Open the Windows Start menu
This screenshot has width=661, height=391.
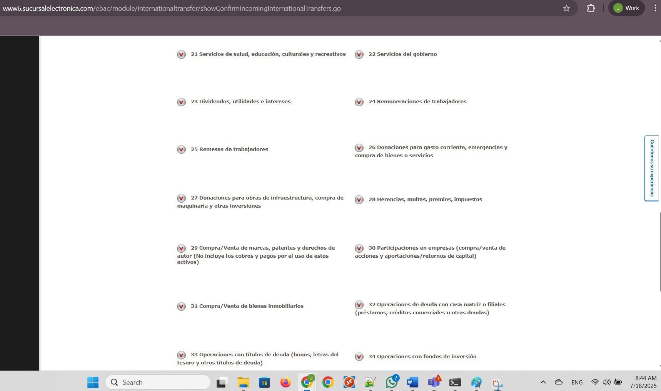(93, 382)
